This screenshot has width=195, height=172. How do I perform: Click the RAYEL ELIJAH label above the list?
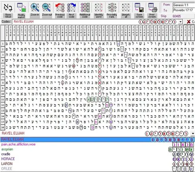point(13,133)
